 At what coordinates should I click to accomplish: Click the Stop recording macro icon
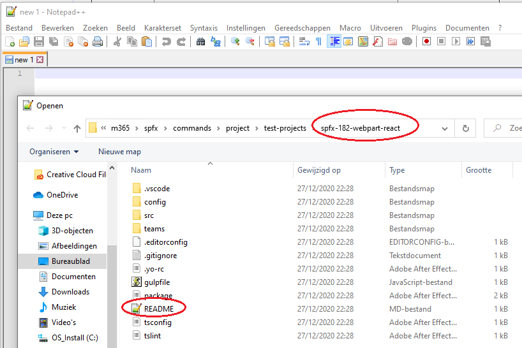click(x=441, y=41)
